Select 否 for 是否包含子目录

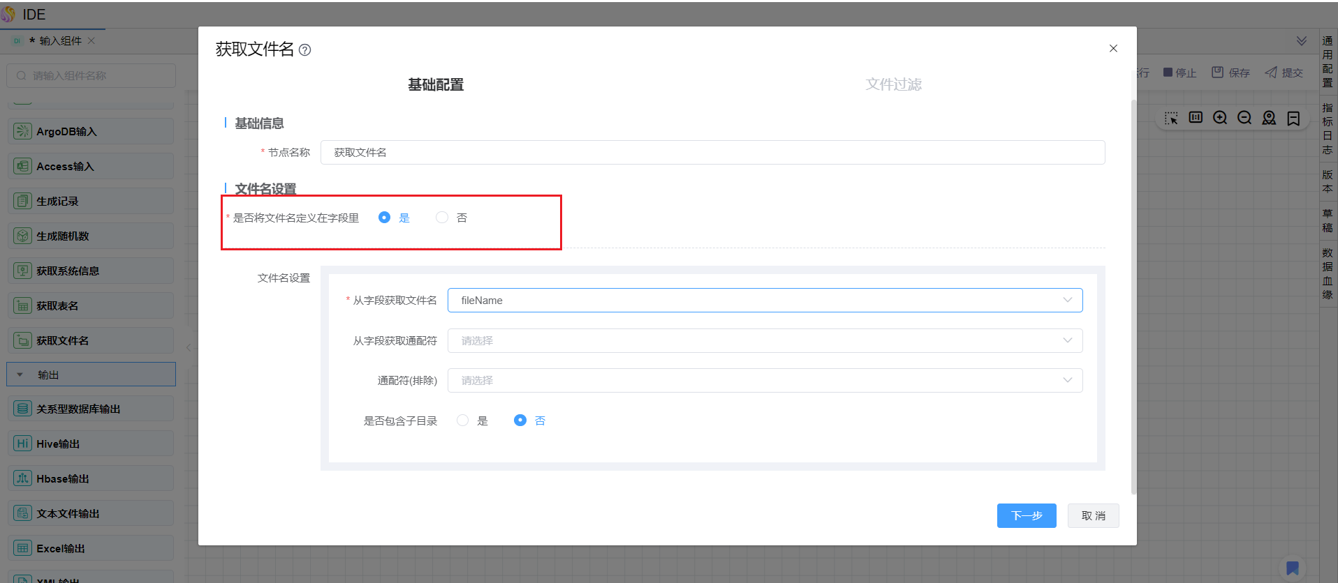520,421
